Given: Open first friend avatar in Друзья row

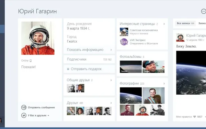Looking at the screenshot, I should pos(71,111).
